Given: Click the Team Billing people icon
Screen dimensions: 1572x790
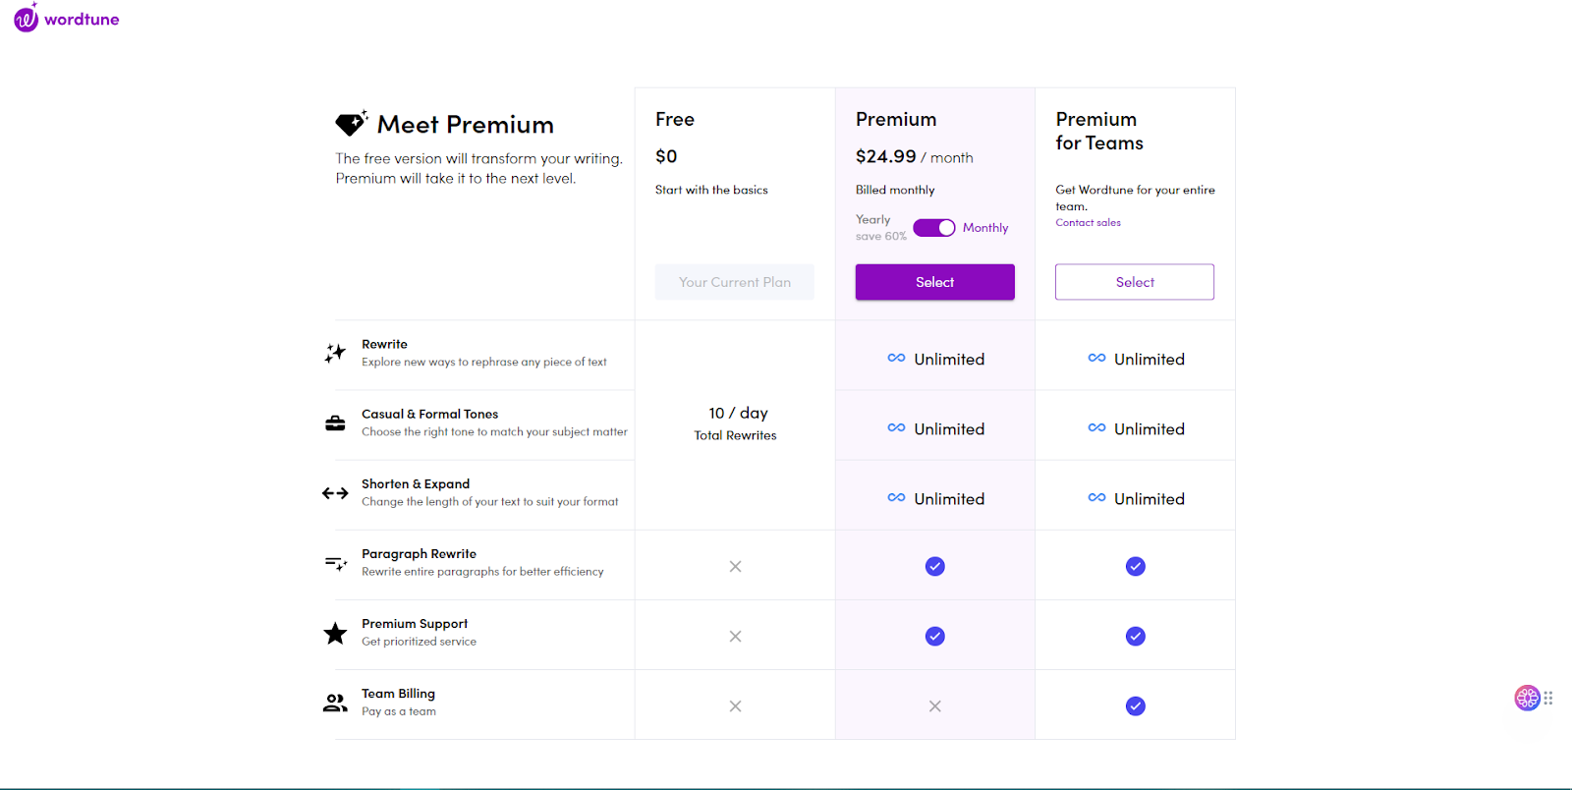Looking at the screenshot, I should [335, 703].
